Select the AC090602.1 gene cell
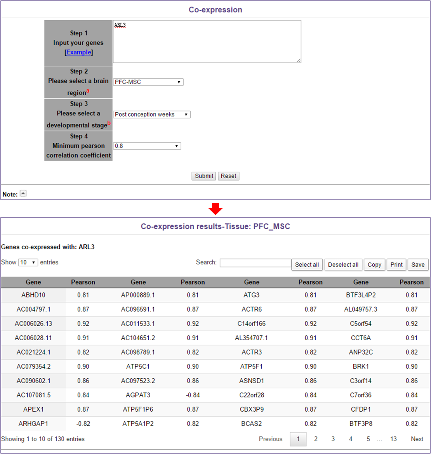The image size is (431, 454). tap(33, 381)
